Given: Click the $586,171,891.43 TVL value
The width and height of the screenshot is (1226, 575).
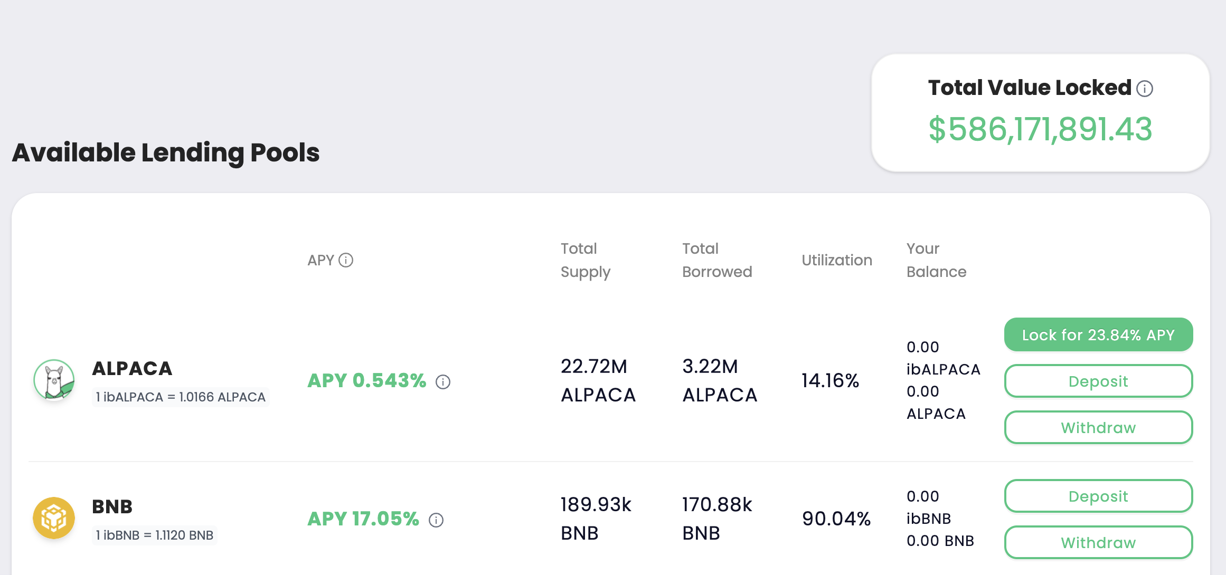Looking at the screenshot, I should point(1040,129).
